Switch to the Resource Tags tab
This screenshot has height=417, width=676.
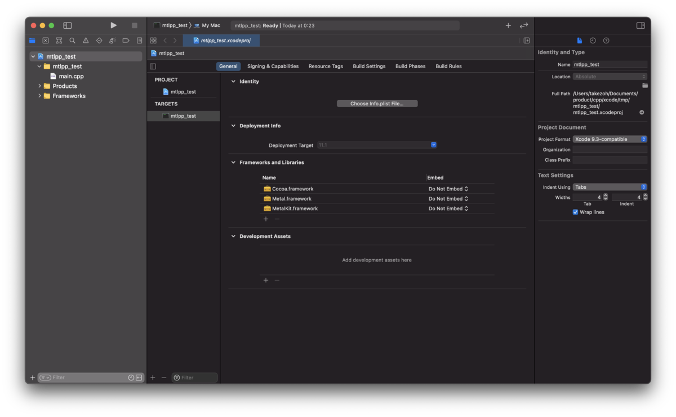click(x=326, y=66)
